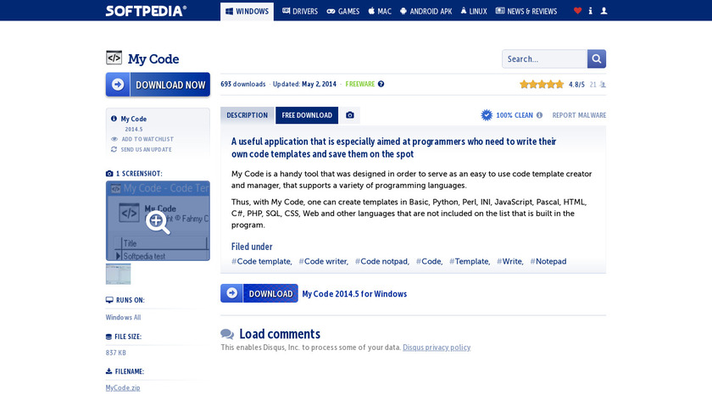Click the #Code writer tag

click(x=323, y=262)
